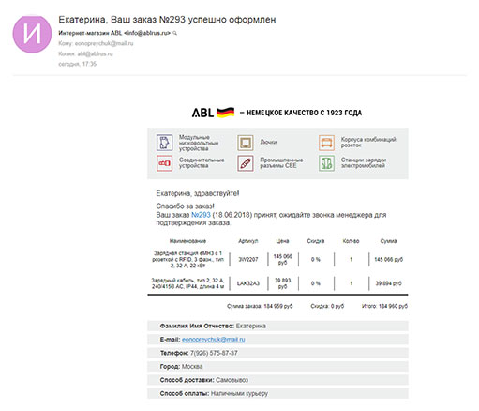Open the Станции зарядки электромобилей text link
Screen dimensions: 479x411
tap(364, 162)
